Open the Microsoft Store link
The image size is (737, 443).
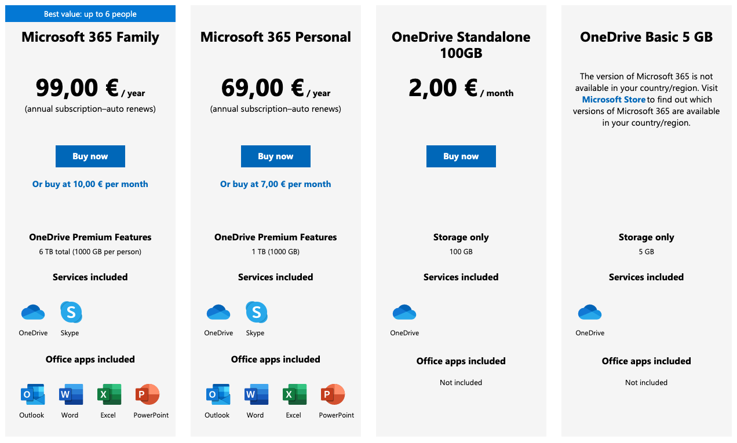(614, 99)
